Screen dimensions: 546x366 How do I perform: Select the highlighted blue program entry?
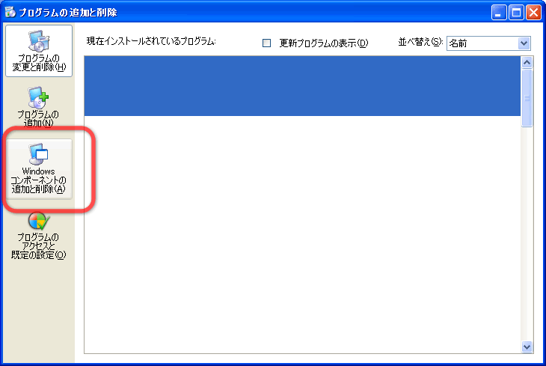coord(302,86)
